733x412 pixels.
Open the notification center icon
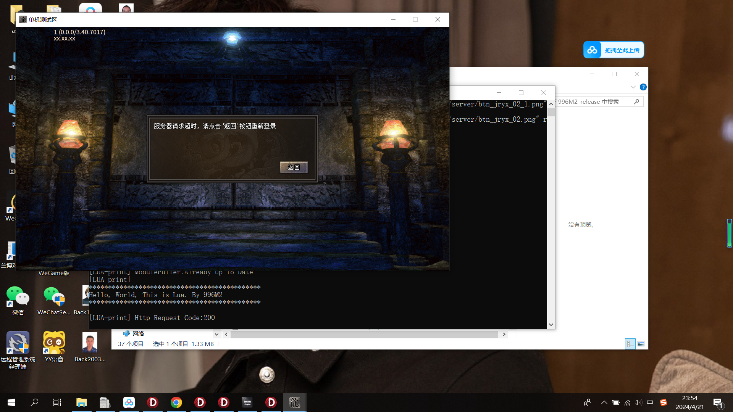tap(718, 402)
